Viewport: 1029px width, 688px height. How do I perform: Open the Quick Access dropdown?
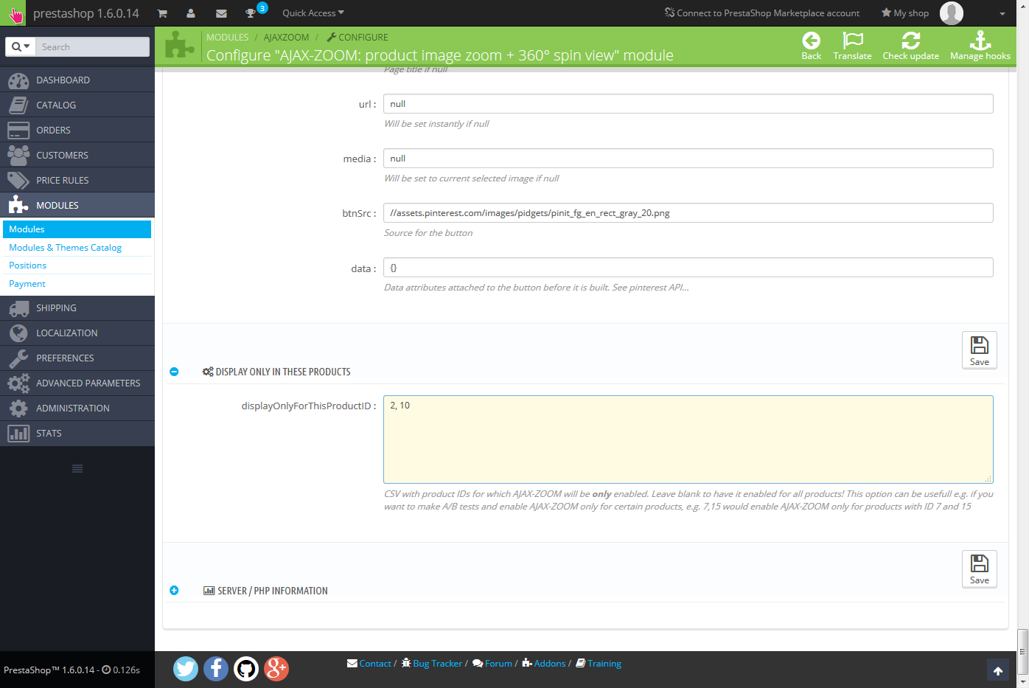coord(313,13)
